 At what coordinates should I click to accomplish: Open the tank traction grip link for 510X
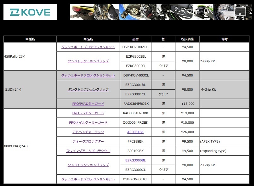point(88,89)
